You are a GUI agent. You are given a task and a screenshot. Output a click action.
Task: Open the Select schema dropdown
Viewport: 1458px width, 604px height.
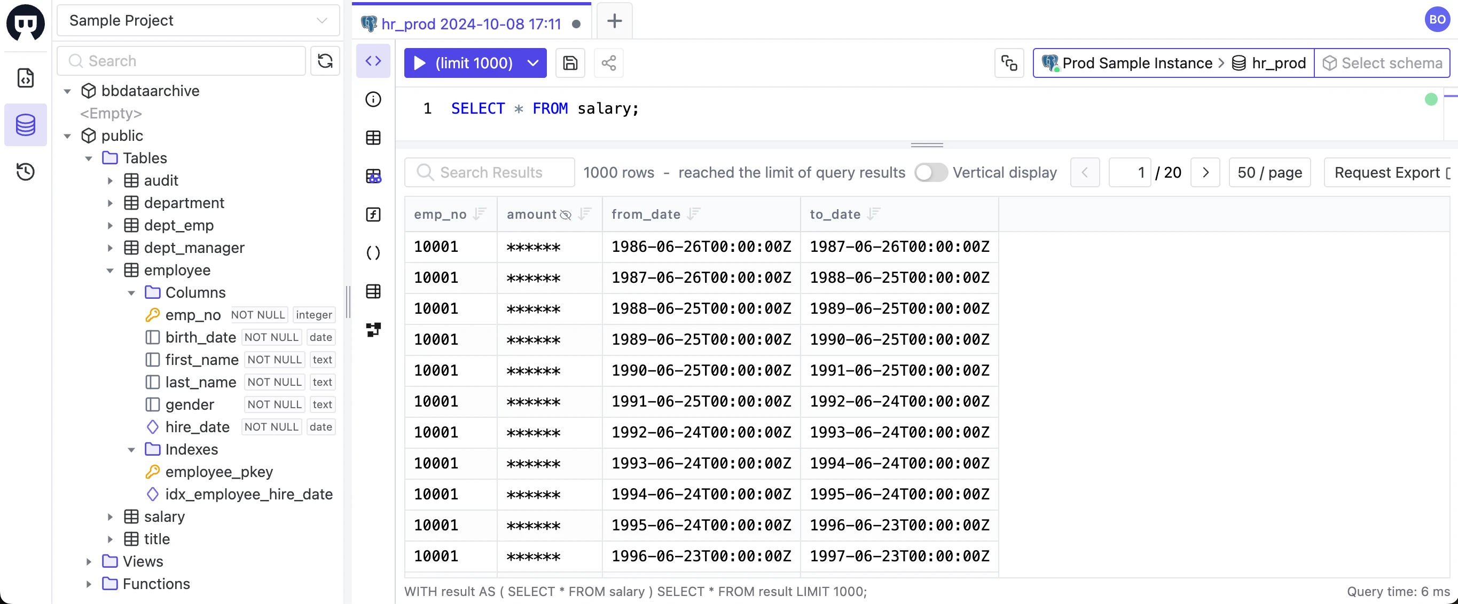pos(1382,63)
